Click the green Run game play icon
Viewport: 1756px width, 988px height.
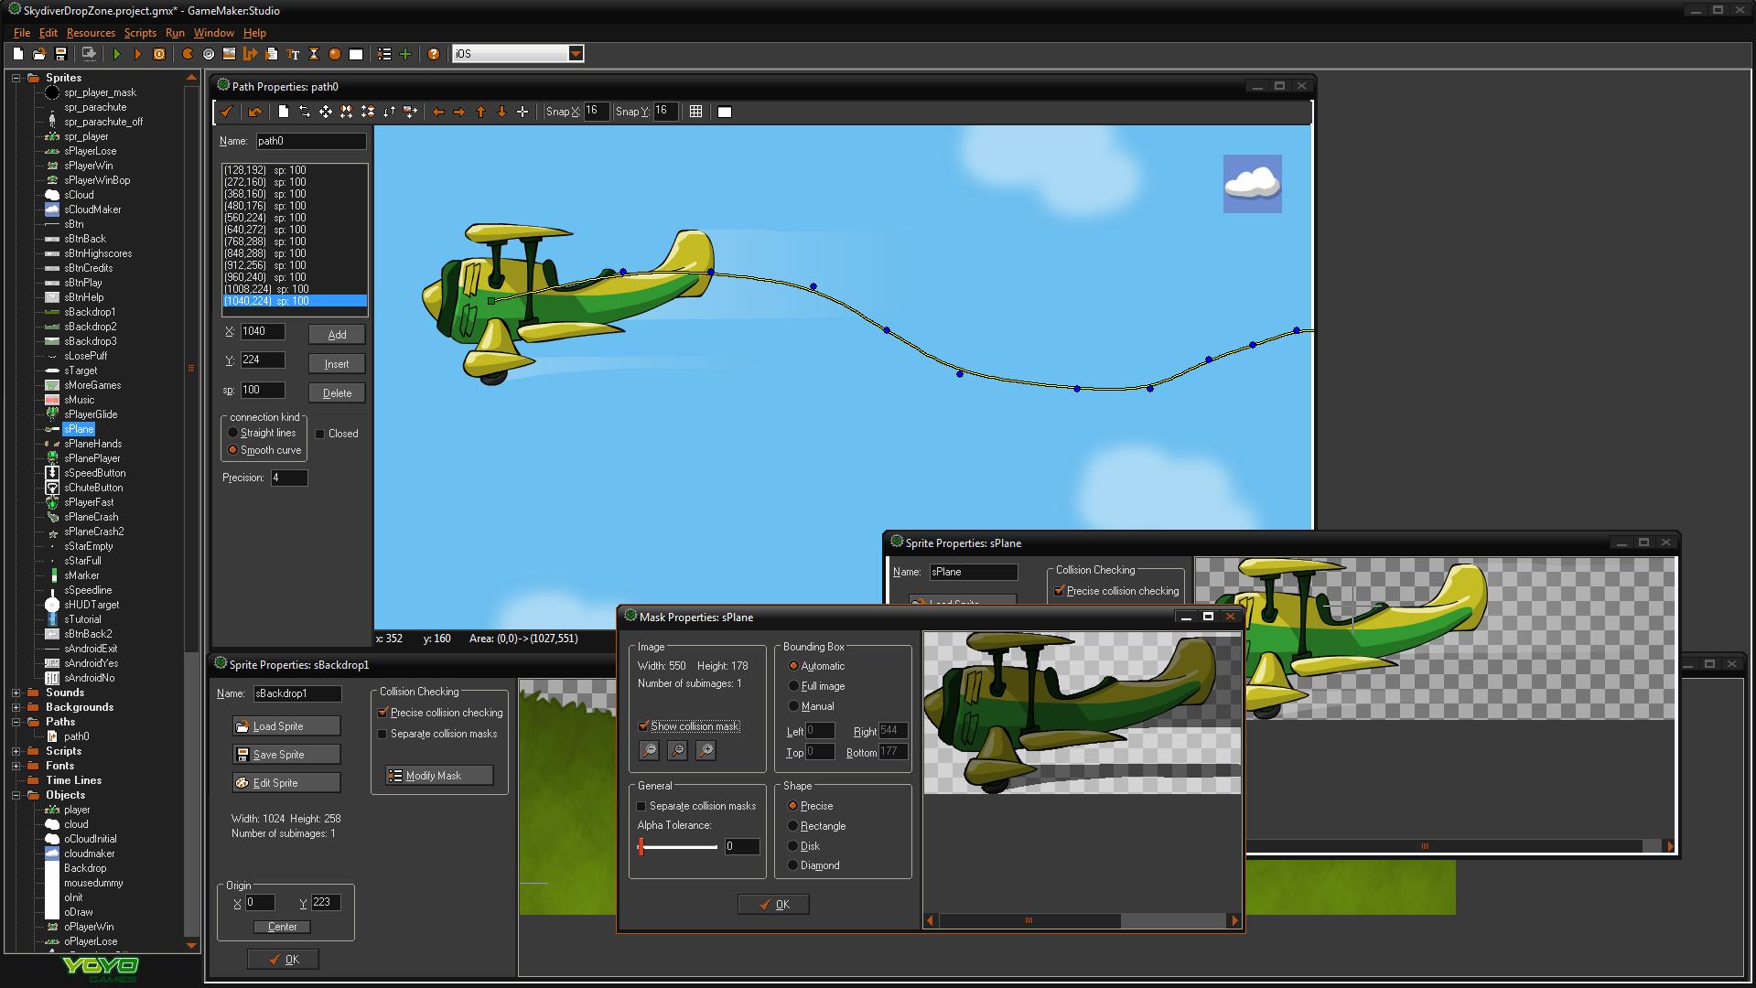tap(117, 54)
